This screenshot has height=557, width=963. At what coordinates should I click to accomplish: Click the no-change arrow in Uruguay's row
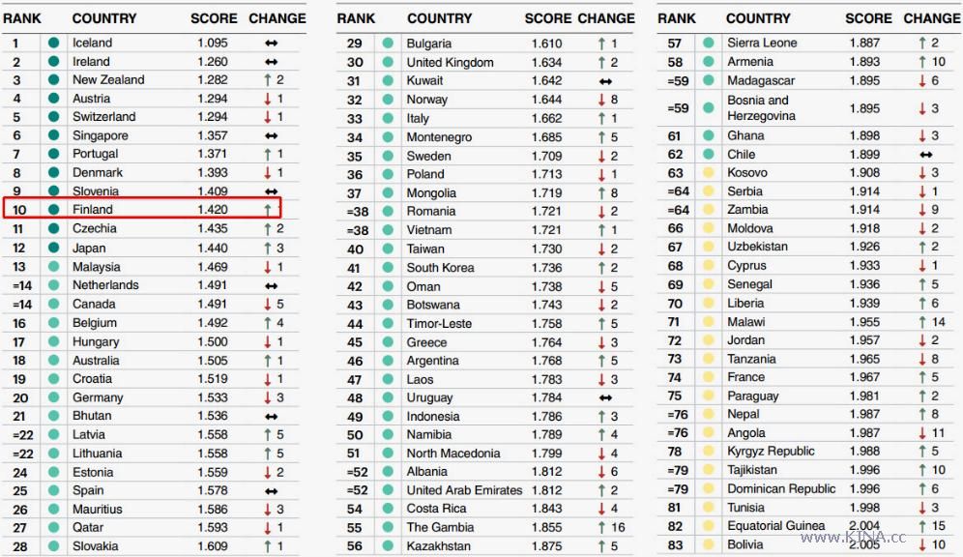605,397
